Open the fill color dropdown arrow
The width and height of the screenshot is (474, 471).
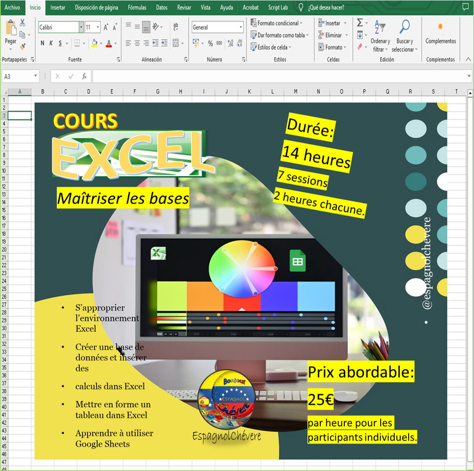click(x=101, y=43)
